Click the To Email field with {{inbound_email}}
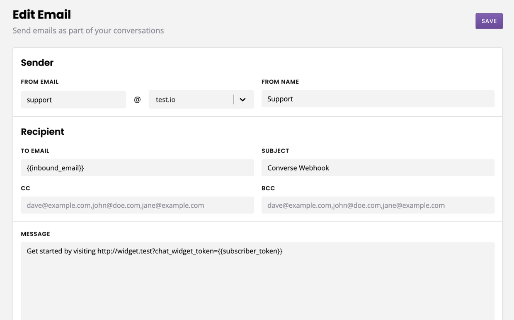The height and width of the screenshot is (320, 514). coord(137,168)
